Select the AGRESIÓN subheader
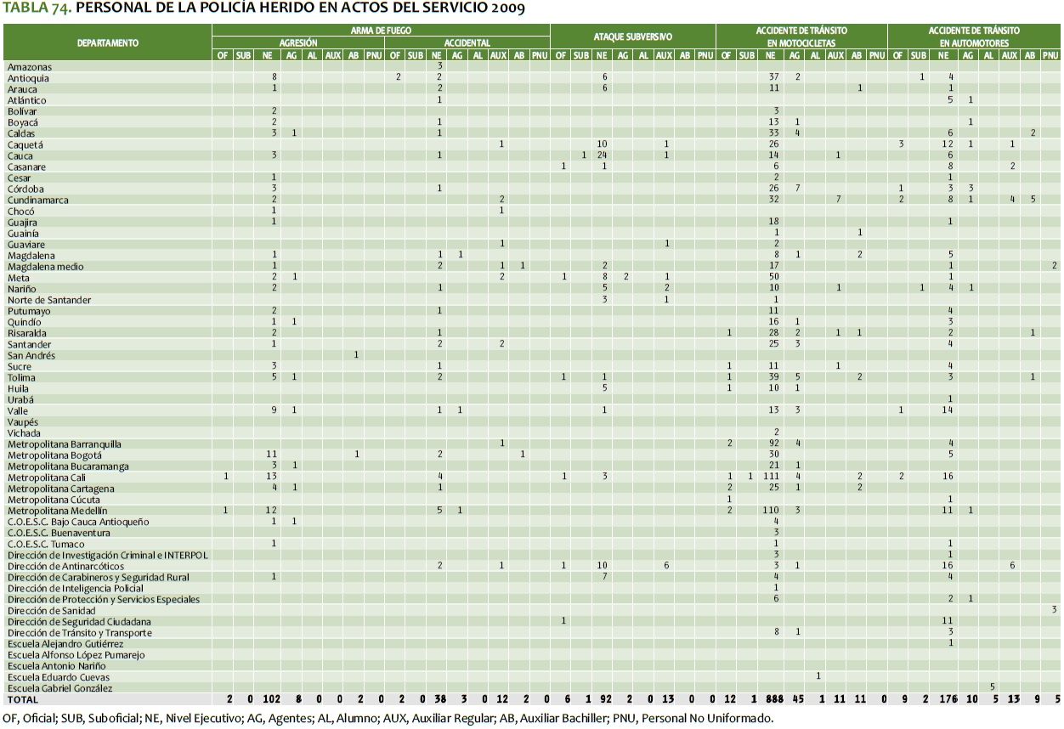The width and height of the screenshot is (1064, 729). (298, 42)
